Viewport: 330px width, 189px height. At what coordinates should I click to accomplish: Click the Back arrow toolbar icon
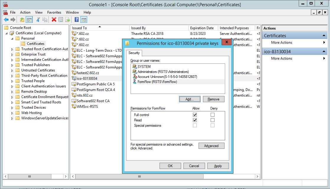6,20
